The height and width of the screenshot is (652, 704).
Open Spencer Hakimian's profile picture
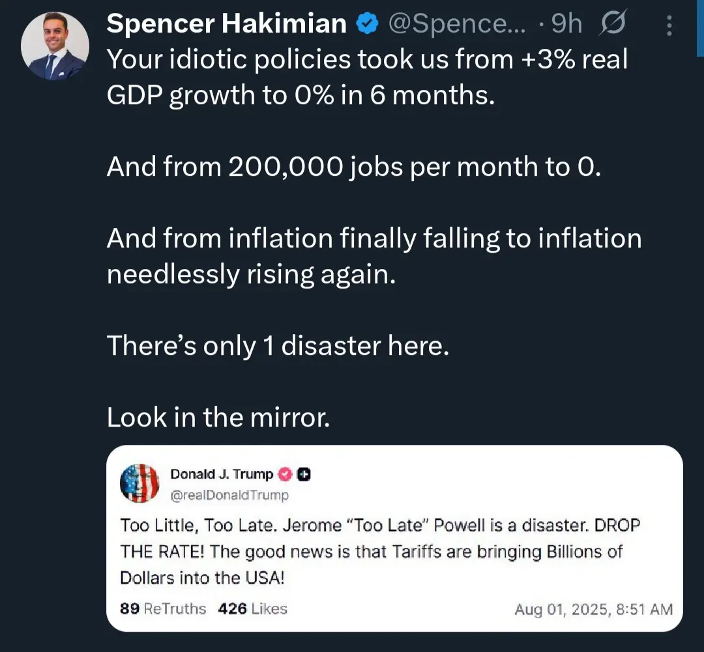pyautogui.click(x=55, y=46)
